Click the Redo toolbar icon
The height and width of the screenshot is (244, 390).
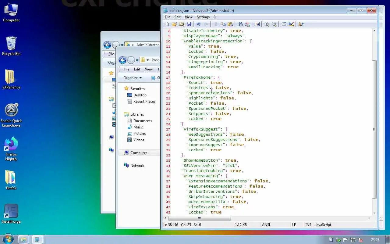coord(206,24)
